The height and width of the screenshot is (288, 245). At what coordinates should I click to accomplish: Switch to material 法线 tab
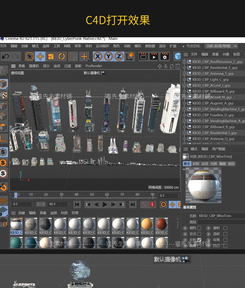[204, 163]
